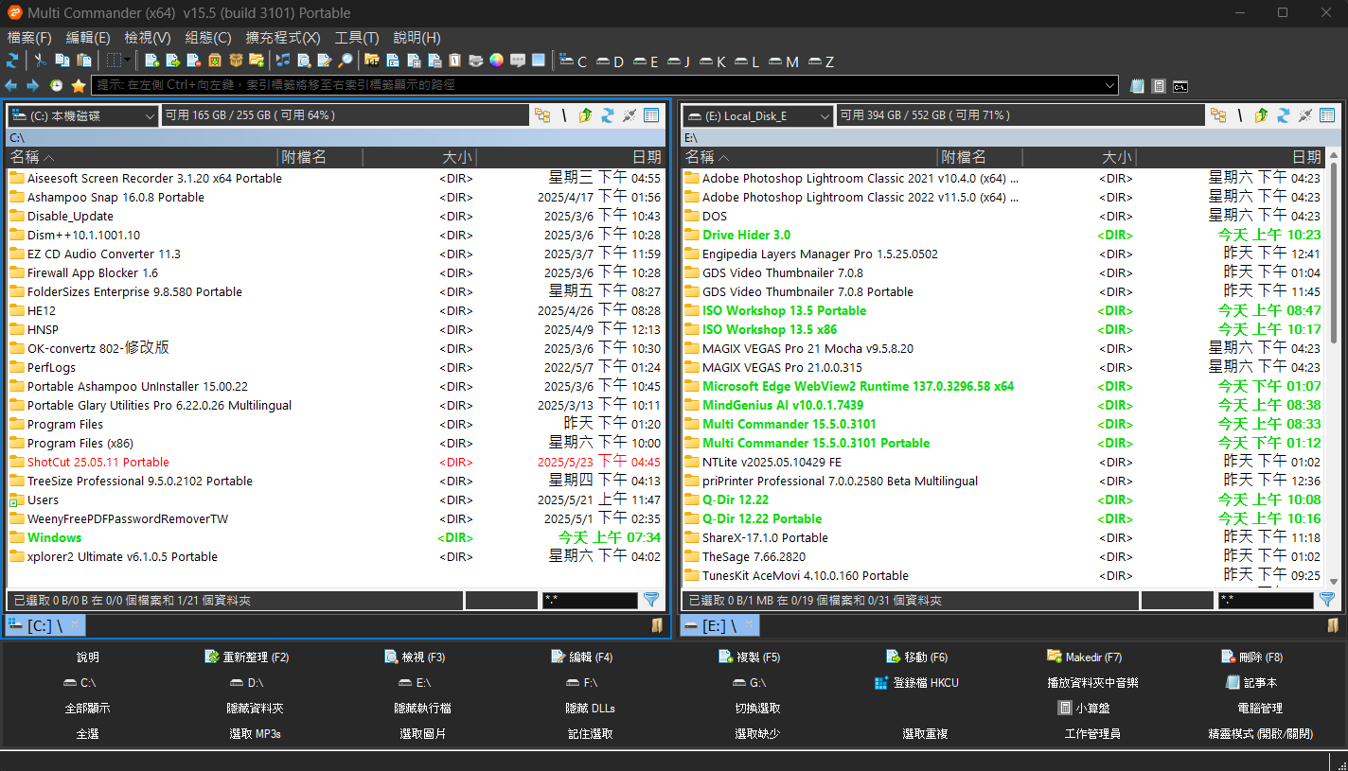Image resolution: width=1348 pixels, height=771 pixels.
Task: Go up one folder in left panel
Action: (x=585, y=115)
